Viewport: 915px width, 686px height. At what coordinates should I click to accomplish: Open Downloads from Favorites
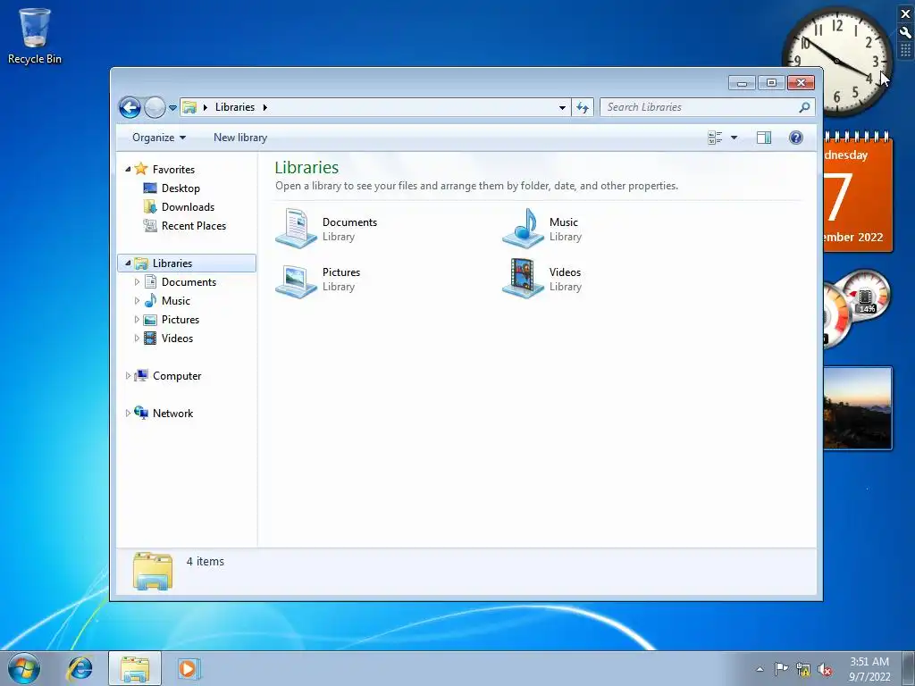tap(188, 207)
